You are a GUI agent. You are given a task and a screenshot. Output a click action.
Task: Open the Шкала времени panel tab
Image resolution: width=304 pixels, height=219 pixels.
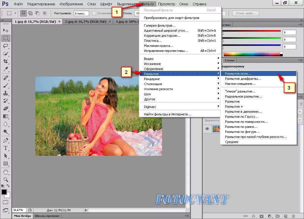tap(47, 216)
